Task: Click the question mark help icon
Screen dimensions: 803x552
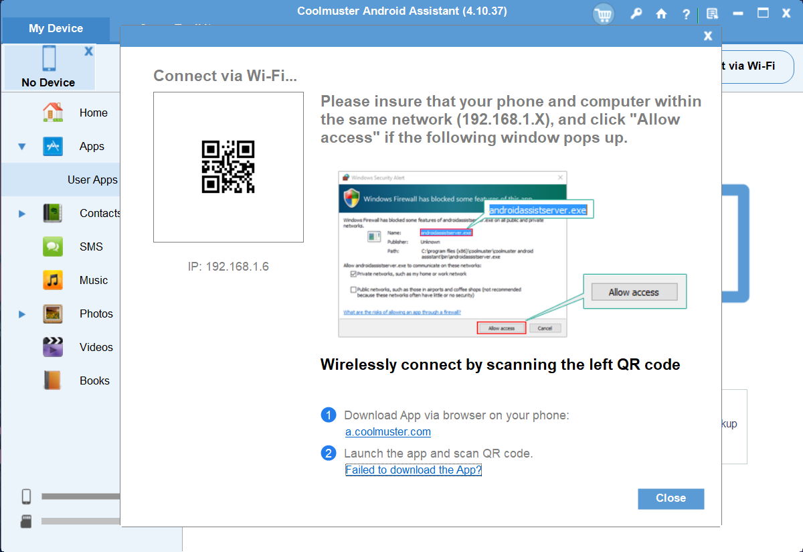Action: 686,13
